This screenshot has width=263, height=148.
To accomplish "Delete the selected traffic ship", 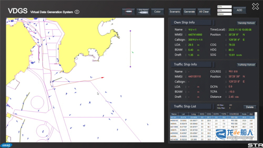I will (x=249, y=107).
